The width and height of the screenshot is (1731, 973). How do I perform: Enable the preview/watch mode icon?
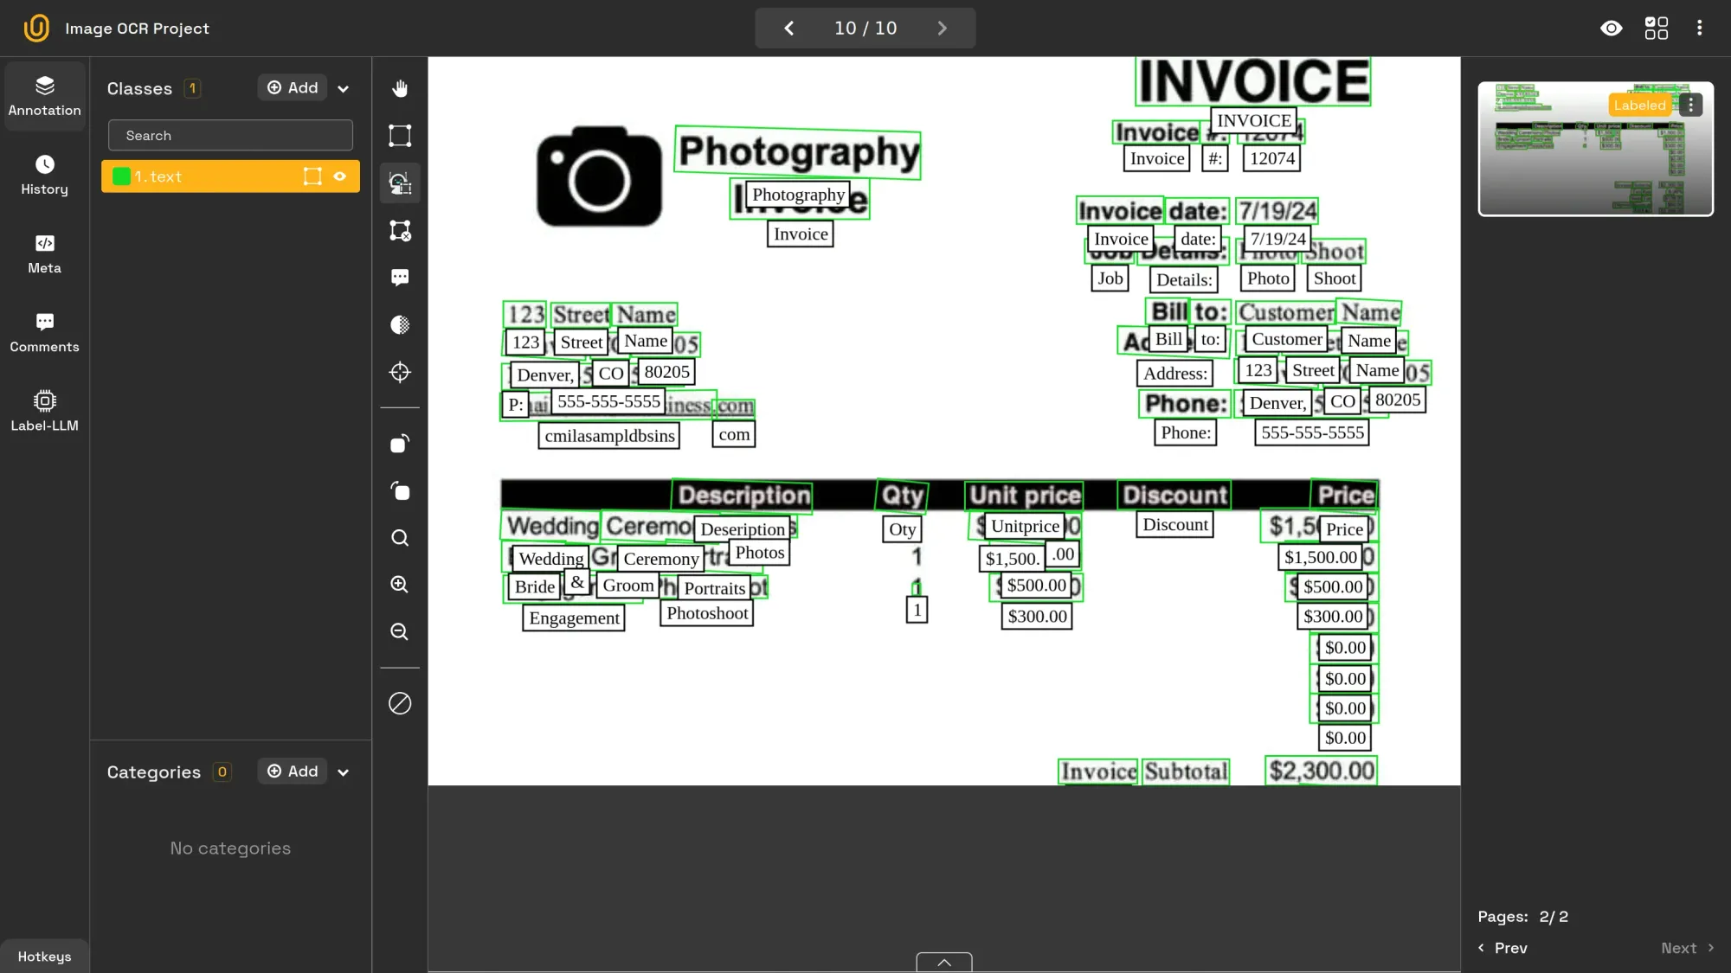coord(1611,29)
